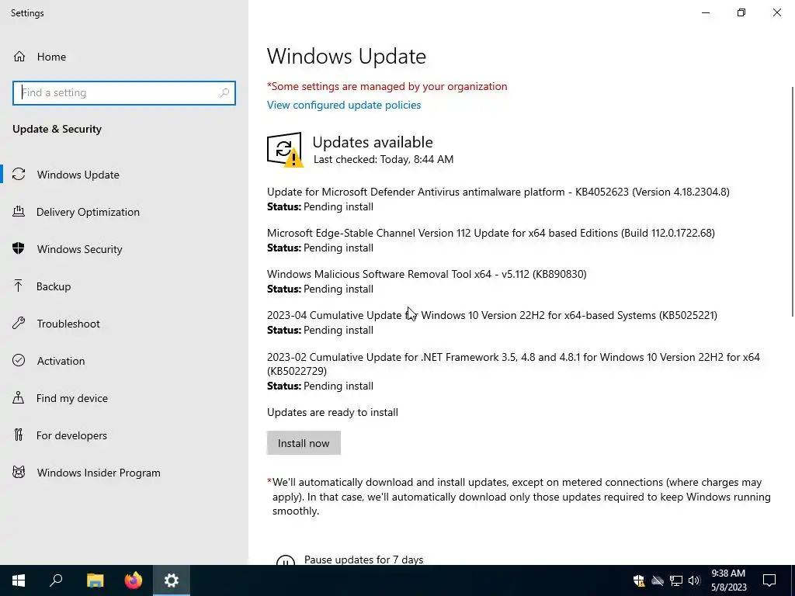795x596 pixels.
Task: Click the network tray icon
Action: (676, 580)
